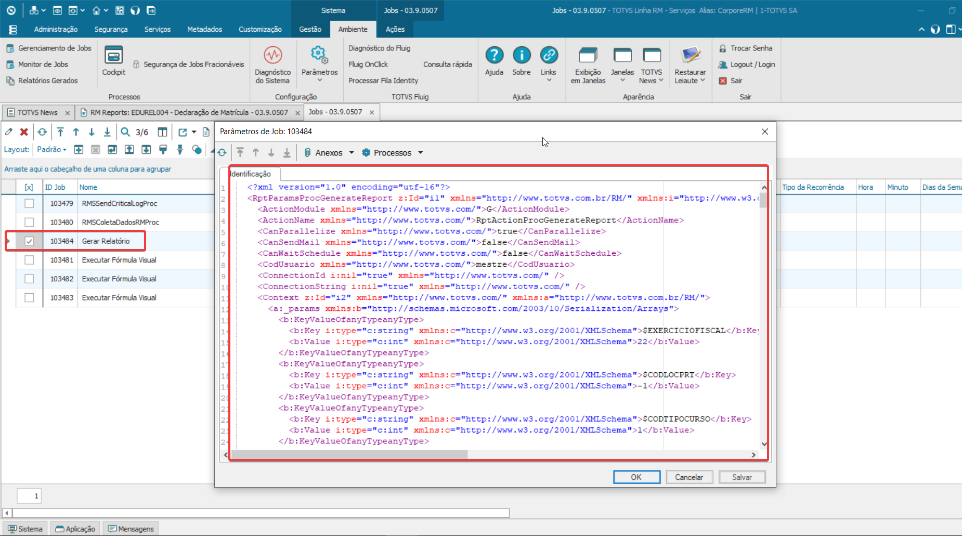This screenshot has height=536, width=962.
Task: Open the Segurança ribbon tab
Action: 111,30
